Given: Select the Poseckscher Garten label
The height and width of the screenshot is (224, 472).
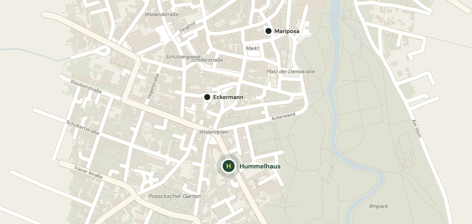Looking at the screenshot, I should click(x=174, y=196).
